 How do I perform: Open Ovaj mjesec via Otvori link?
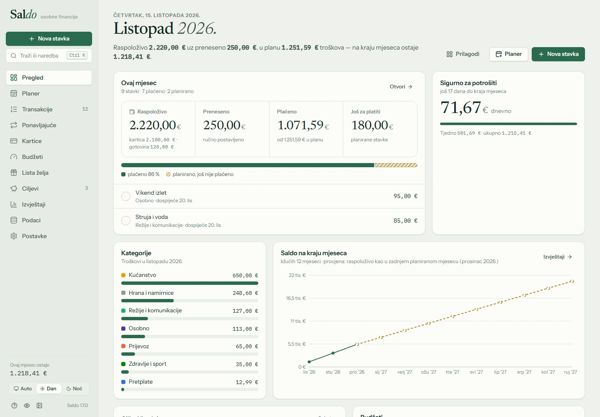401,87
